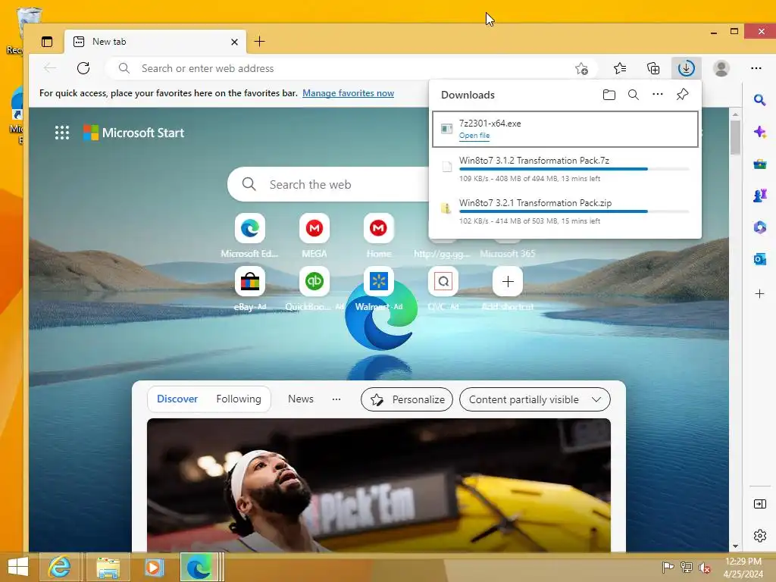This screenshot has height=582, width=776.
Task: Click Manage favorites now link
Action: (348, 93)
